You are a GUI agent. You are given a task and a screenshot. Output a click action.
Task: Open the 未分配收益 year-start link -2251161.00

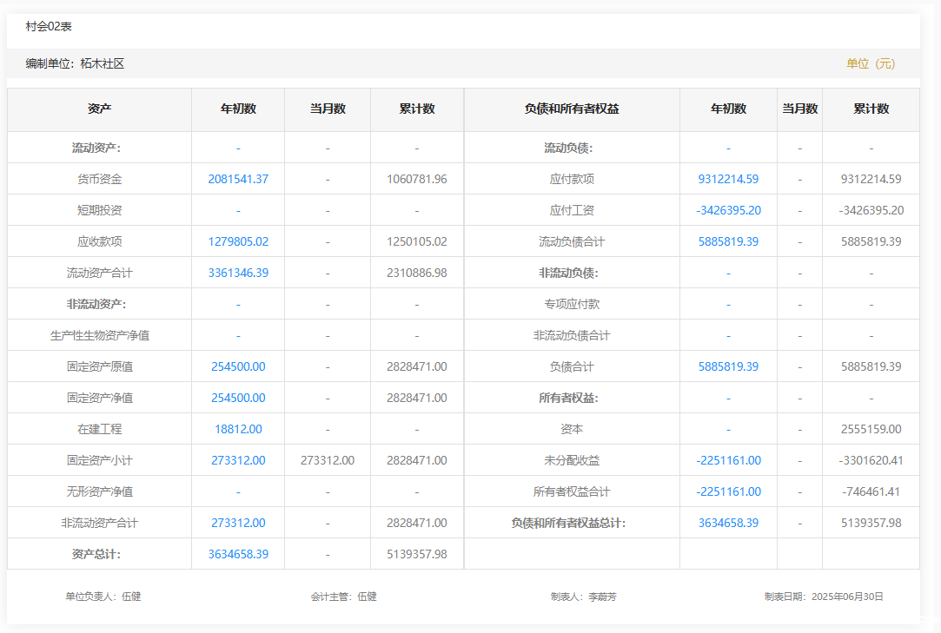[x=728, y=460]
